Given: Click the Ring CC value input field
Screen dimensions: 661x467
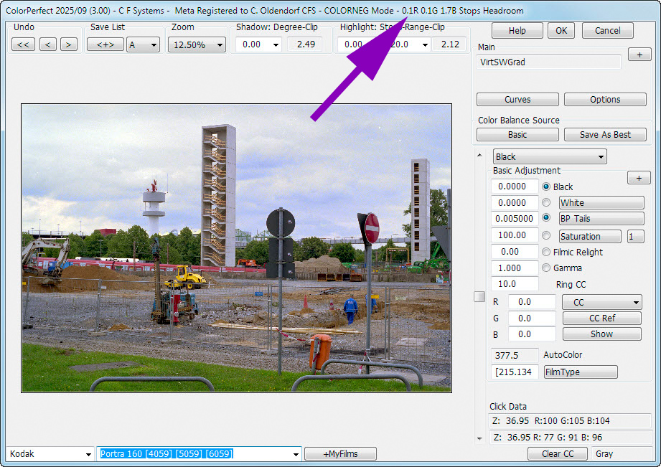Looking at the screenshot, I should 514,284.
